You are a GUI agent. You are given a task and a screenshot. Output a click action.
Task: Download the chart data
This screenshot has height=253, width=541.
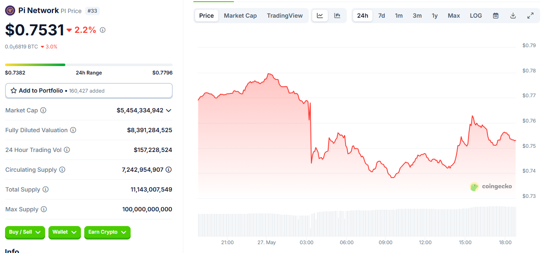(513, 16)
